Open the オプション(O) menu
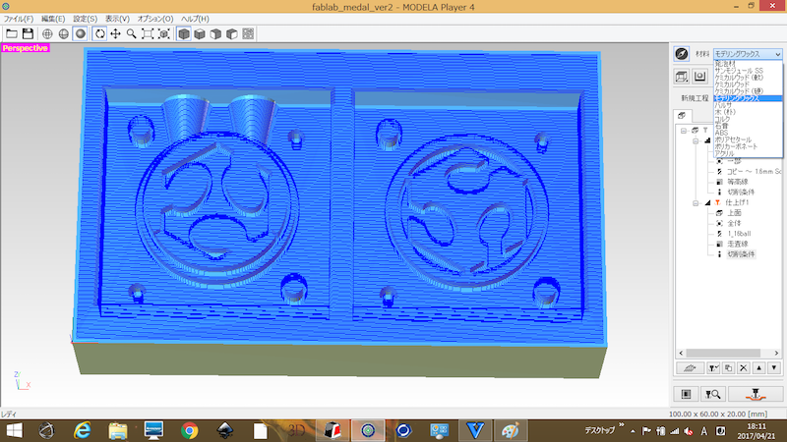 (155, 19)
